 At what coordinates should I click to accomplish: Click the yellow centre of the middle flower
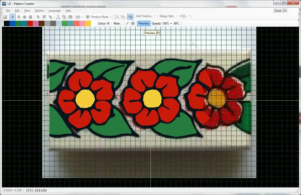pyautogui.click(x=153, y=99)
